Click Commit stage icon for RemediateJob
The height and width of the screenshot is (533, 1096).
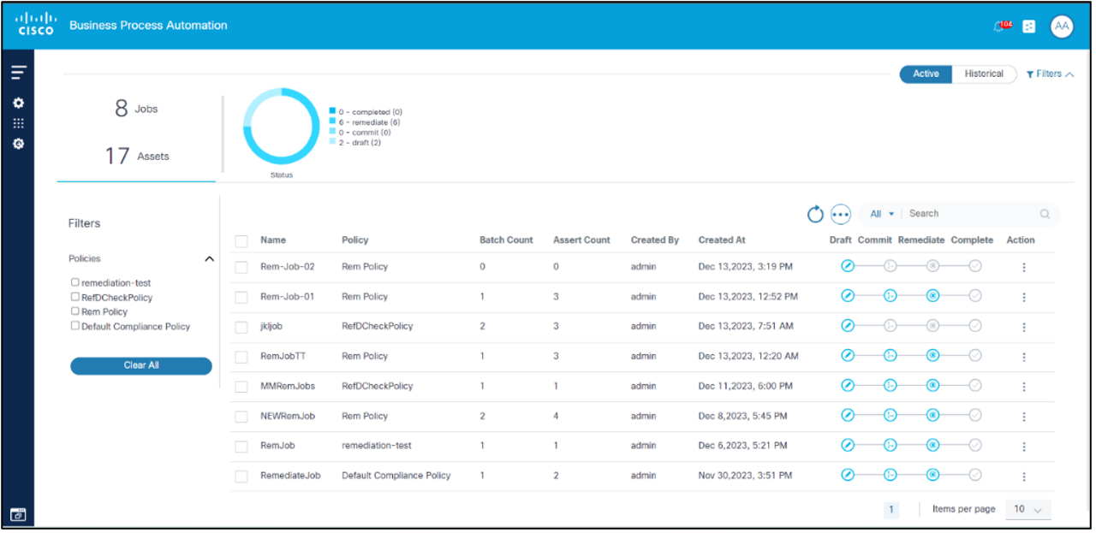pyautogui.click(x=890, y=475)
